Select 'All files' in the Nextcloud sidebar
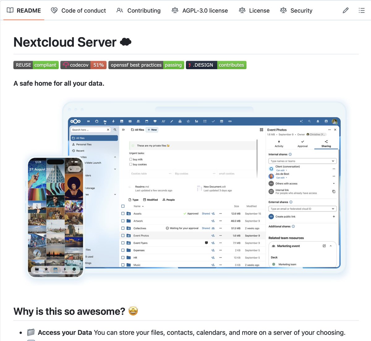 (94, 138)
